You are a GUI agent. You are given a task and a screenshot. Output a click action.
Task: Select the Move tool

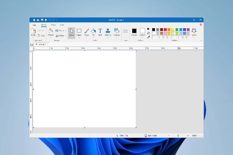71,33
